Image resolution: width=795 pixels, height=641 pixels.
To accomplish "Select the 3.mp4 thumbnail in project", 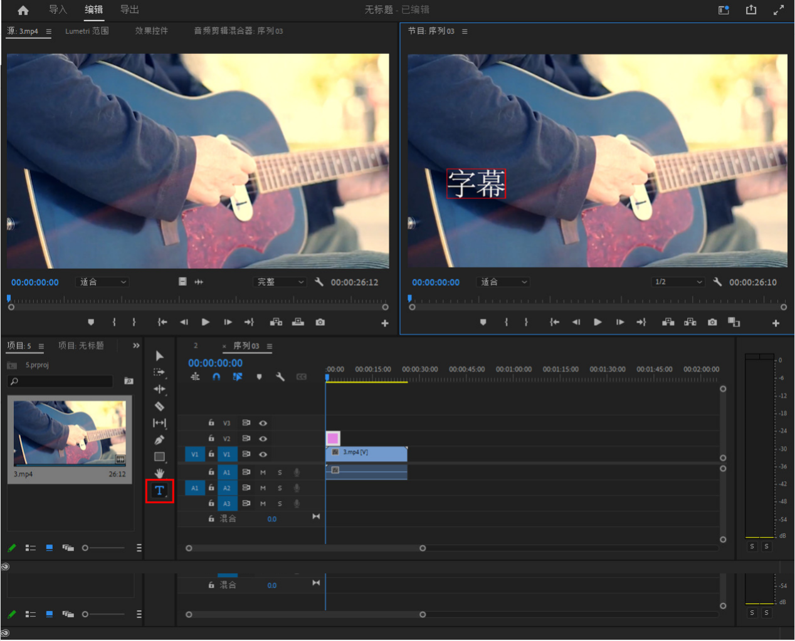I will (x=70, y=433).
